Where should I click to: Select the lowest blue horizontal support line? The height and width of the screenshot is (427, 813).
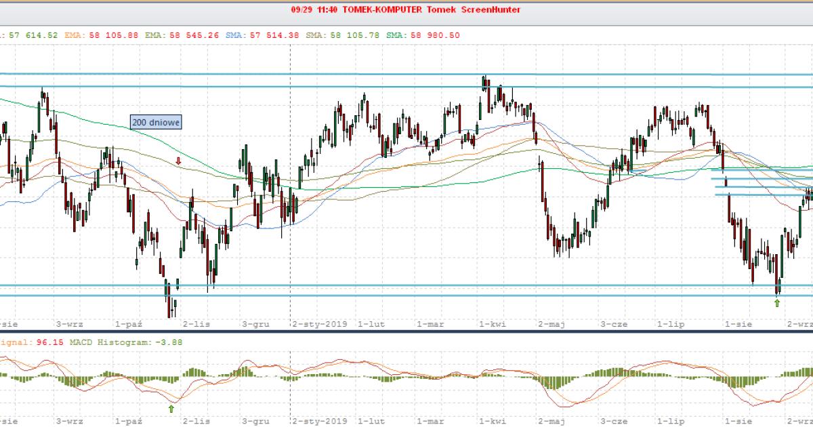point(406,295)
